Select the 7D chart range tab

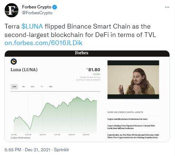tap(23, 86)
